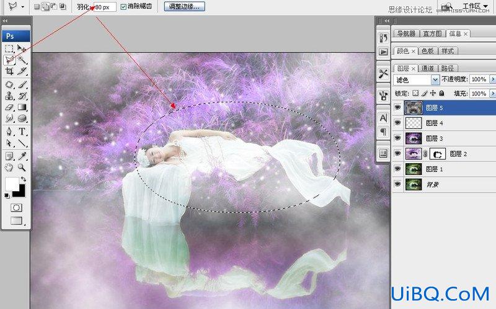Image resolution: width=496 pixels, height=309 pixels.
Task: Choose Subtract from Selection mode
Action: tap(55, 6)
